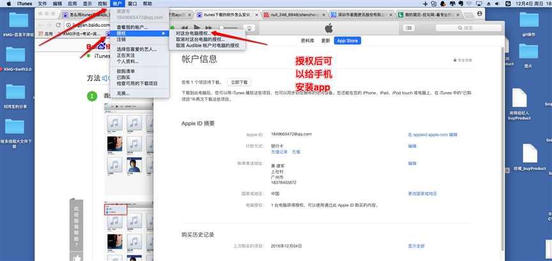Switch to the 深圳市 company Chrome tab
Image resolution: width=552 pixels, height=261 pixels.
[x=360, y=15]
